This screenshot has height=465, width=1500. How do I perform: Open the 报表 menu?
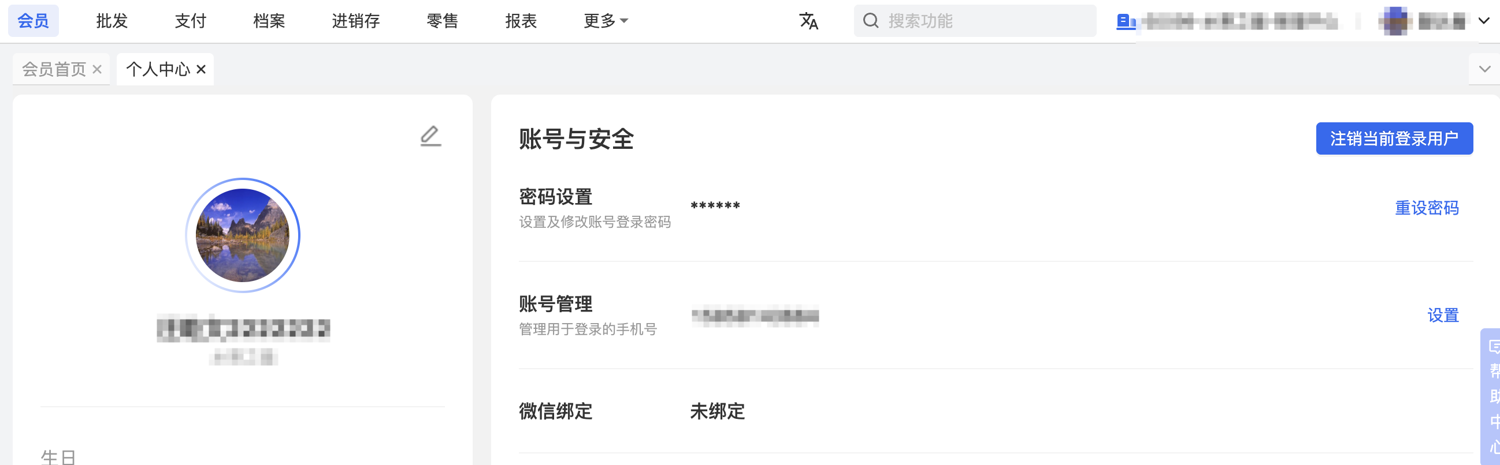click(521, 21)
